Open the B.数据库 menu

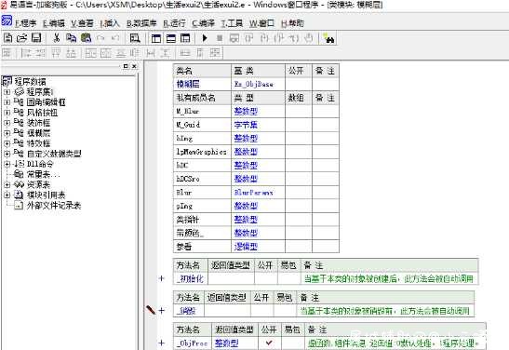click(141, 23)
